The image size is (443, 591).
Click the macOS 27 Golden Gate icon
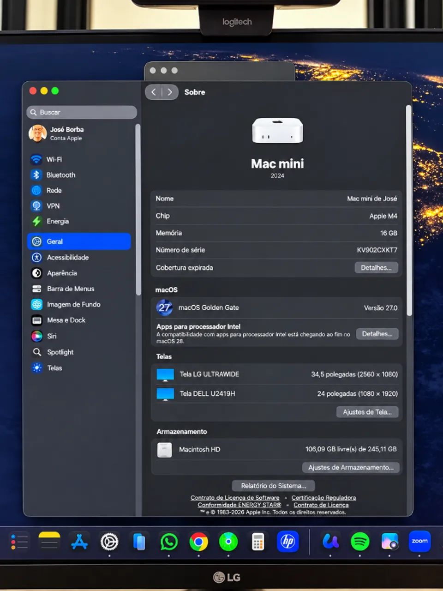point(164,308)
